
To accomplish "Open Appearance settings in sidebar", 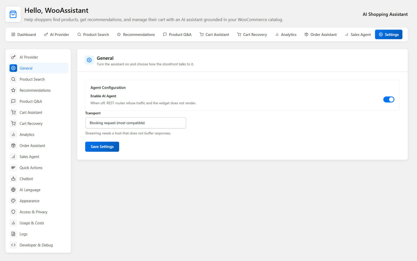I will click(39, 201).
